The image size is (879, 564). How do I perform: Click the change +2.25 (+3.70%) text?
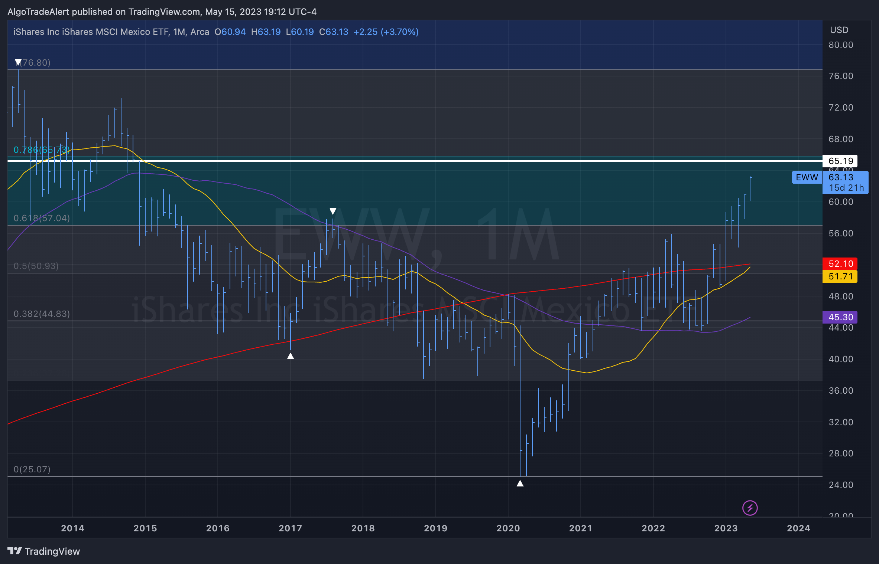[386, 32]
